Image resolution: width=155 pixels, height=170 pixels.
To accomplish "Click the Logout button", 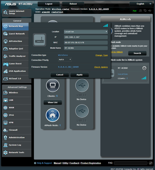I will [49, 4].
